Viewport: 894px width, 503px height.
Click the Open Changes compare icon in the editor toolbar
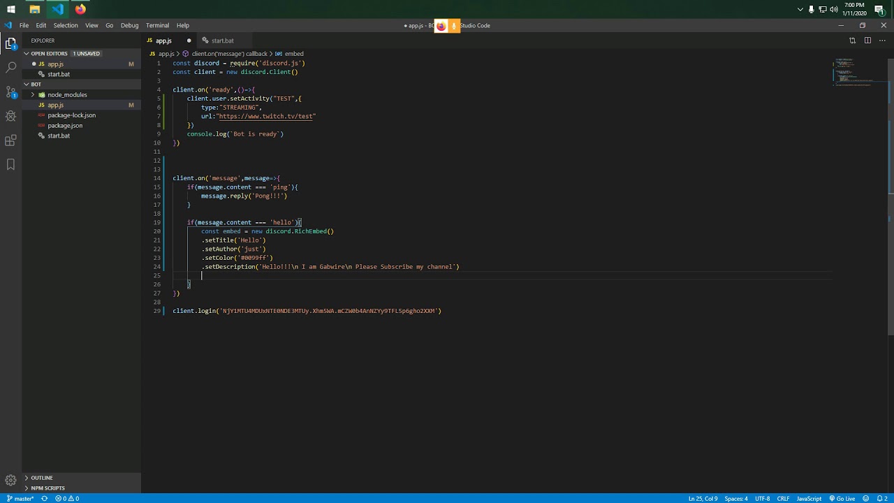(x=852, y=41)
